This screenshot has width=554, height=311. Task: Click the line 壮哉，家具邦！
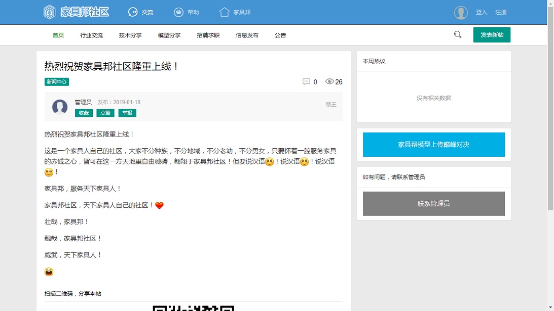point(67,222)
